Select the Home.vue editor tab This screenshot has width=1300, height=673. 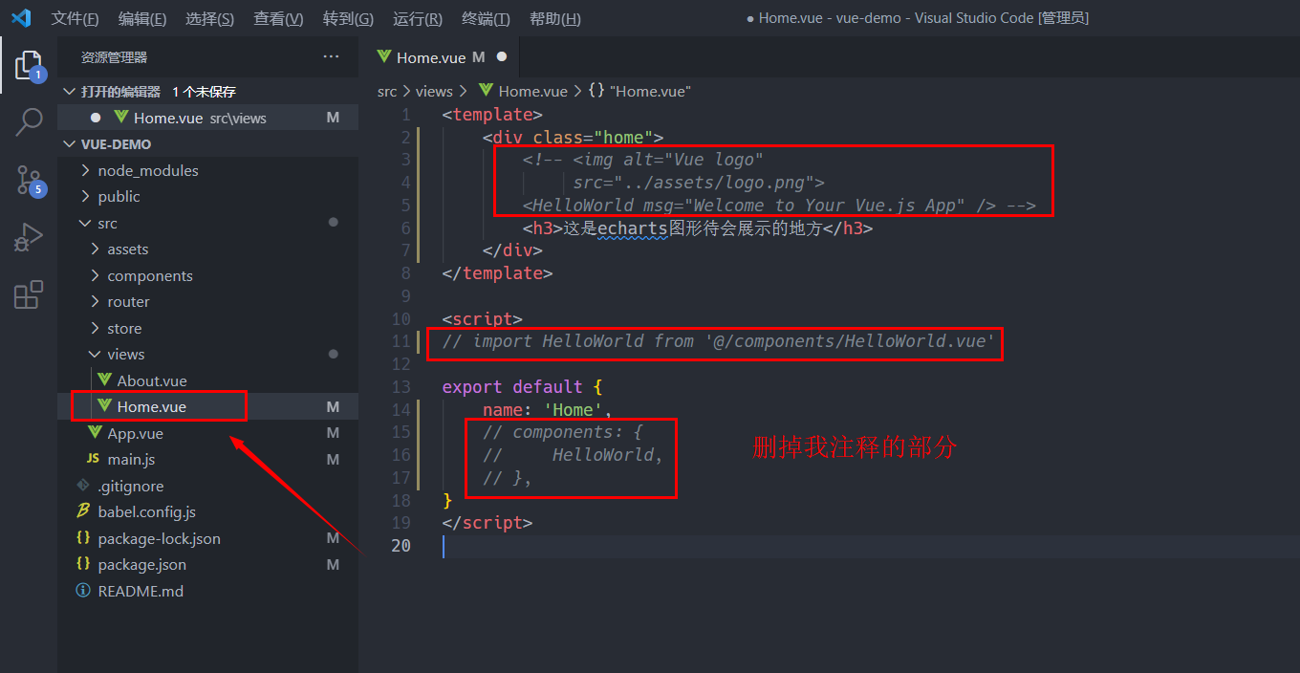431,57
